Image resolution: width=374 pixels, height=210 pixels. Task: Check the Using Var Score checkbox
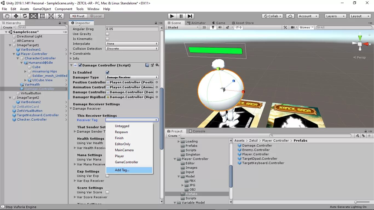click(107, 192)
